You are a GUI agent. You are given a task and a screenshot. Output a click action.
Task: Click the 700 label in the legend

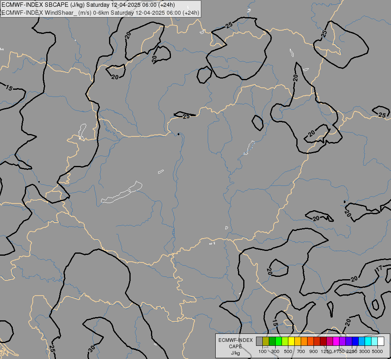(x=301, y=351)
